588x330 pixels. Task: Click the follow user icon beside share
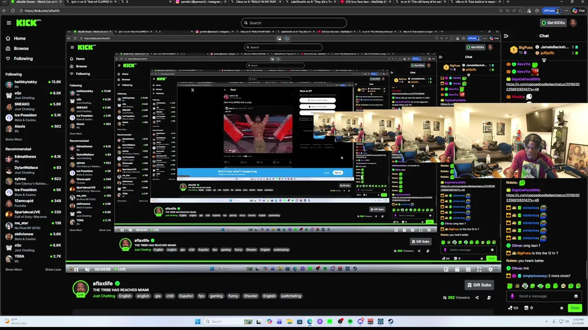pyautogui.click(x=489, y=298)
